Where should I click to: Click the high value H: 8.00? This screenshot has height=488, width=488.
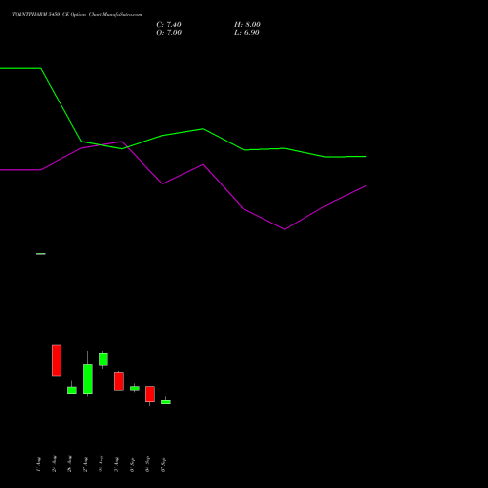247,25
